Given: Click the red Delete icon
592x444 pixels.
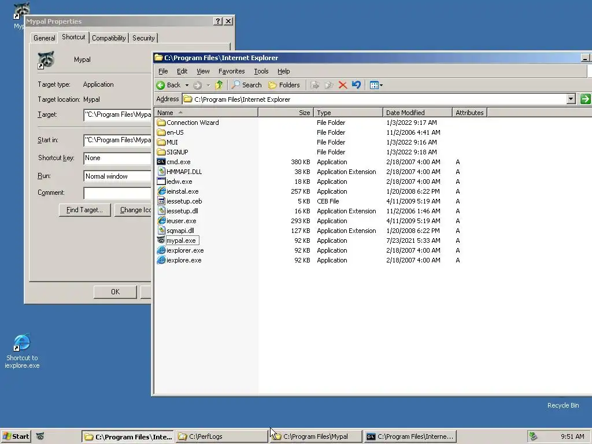Looking at the screenshot, I should [343, 86].
